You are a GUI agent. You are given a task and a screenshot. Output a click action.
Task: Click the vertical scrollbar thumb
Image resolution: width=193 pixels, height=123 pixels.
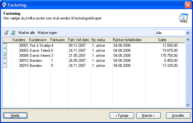(188, 72)
